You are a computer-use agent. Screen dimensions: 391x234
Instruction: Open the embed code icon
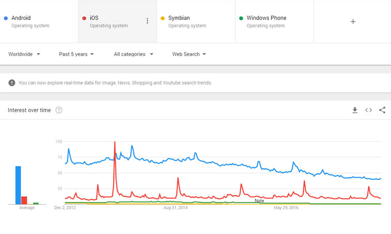click(x=368, y=110)
